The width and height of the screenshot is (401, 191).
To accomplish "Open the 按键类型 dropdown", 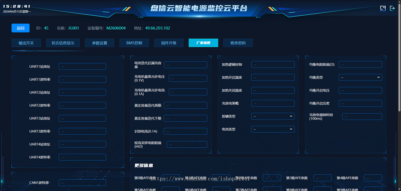I will click(273, 116).
